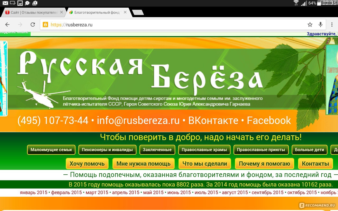This screenshot has height=211, width=338.
Task: Tap the mail notification icon in status bar
Action: pos(5,3)
